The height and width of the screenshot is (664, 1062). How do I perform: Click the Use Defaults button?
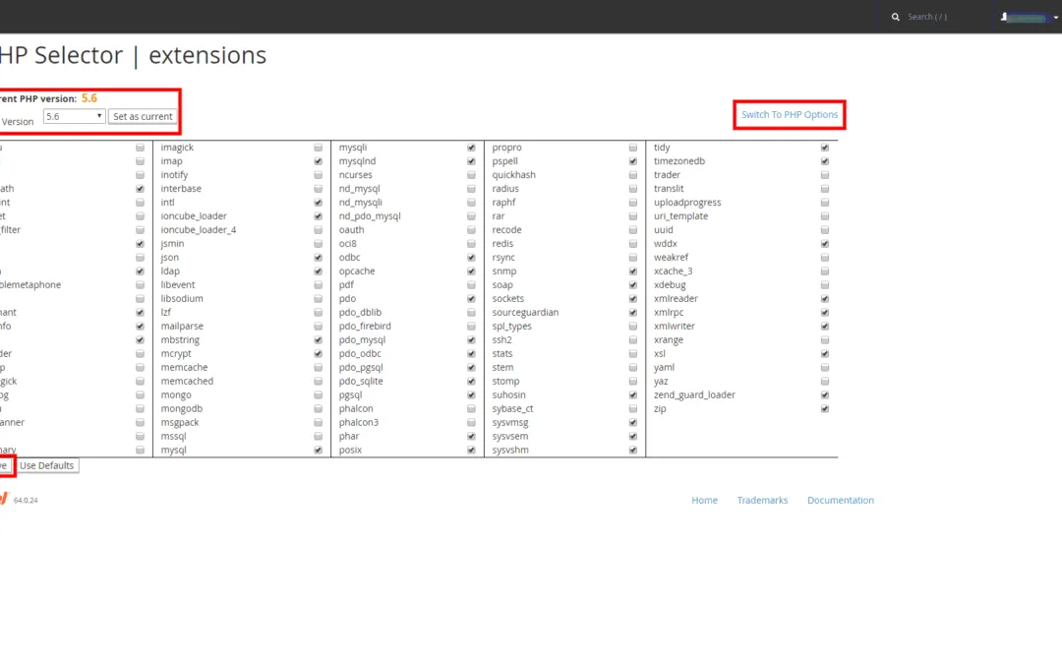point(46,465)
